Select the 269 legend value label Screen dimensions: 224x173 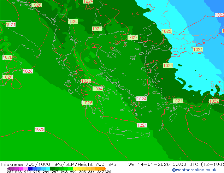click(28, 172)
